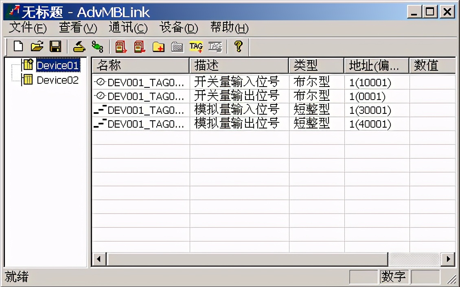Click the Device02 tree node icon
Image resolution: width=460 pixels, height=287 pixels.
click(28, 79)
